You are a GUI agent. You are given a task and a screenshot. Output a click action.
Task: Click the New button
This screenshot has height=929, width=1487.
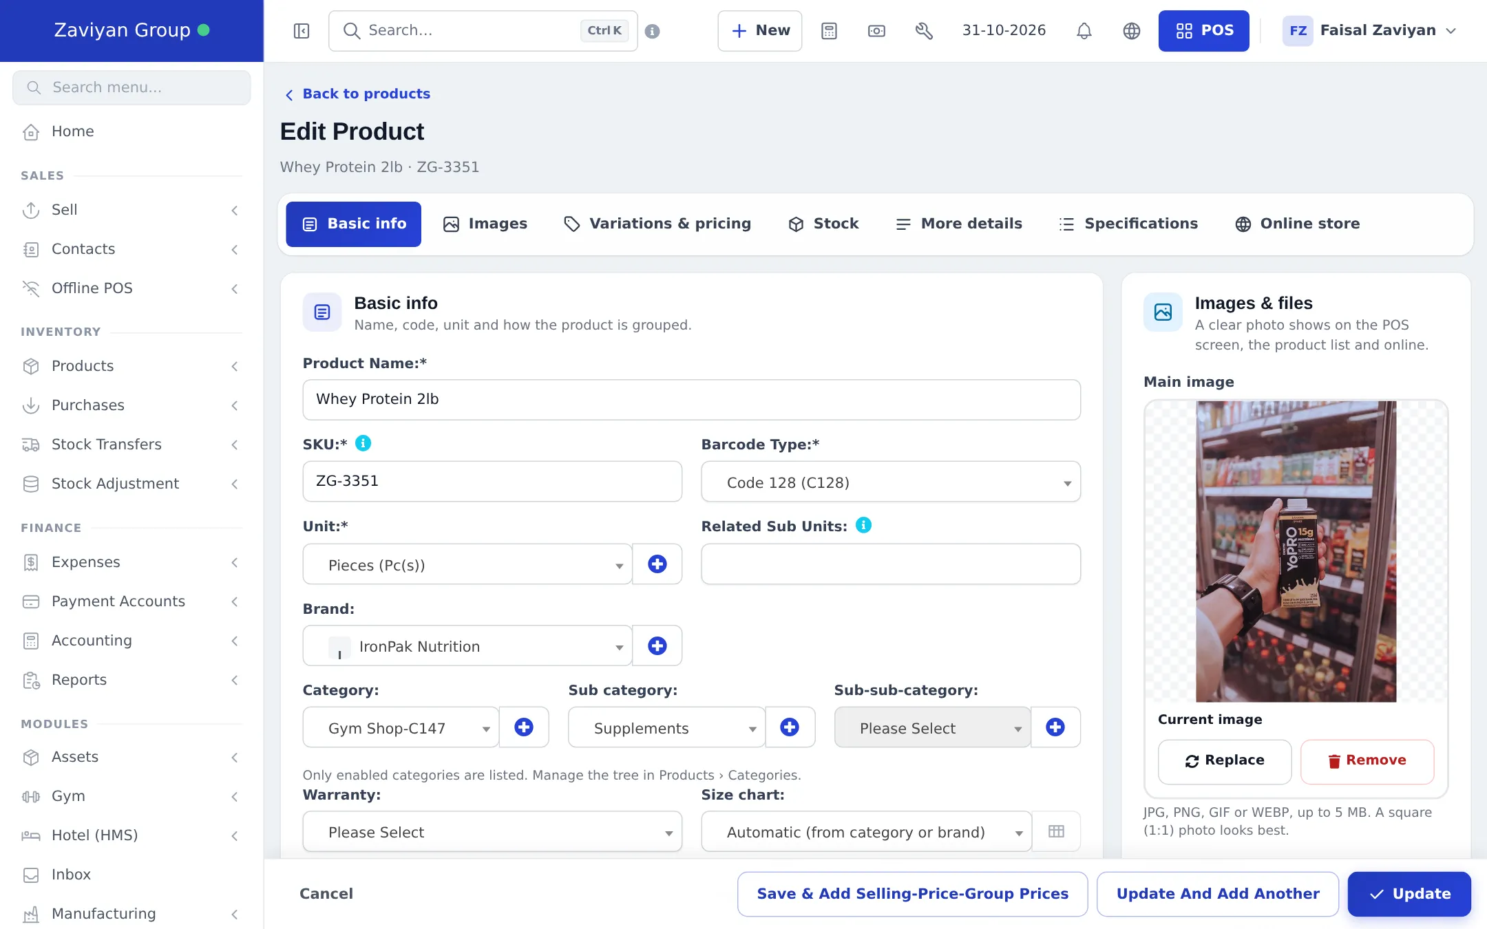pos(760,31)
